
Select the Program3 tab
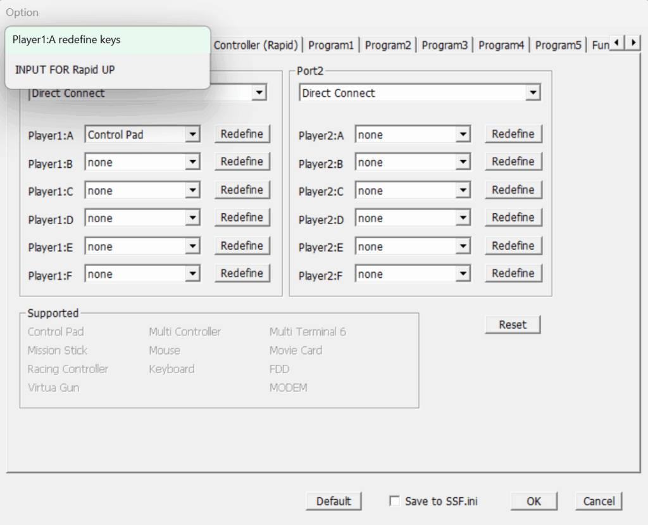pos(445,45)
